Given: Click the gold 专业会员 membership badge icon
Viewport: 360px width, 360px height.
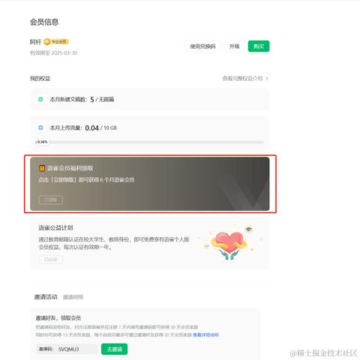Looking at the screenshot, I should 56,41.
